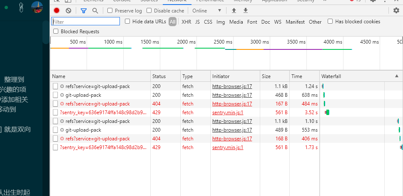Screen dimensions: 403x196
Task: Focus the Filter text field
Action: [x=86, y=21]
